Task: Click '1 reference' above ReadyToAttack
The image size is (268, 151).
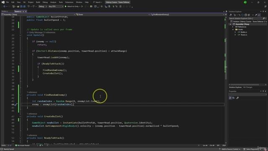Action: (32, 135)
